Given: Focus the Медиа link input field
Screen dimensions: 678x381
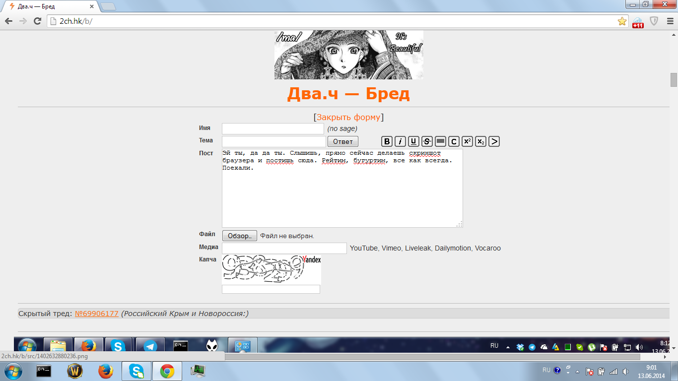Looking at the screenshot, I should pos(284,248).
